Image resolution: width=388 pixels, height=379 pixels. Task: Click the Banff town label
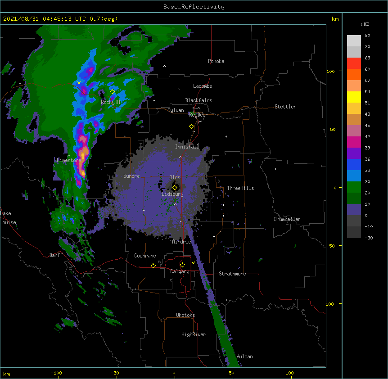[56, 255]
